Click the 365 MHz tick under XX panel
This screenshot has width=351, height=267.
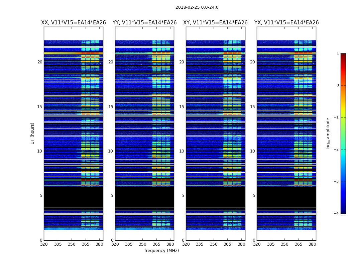point(86,244)
